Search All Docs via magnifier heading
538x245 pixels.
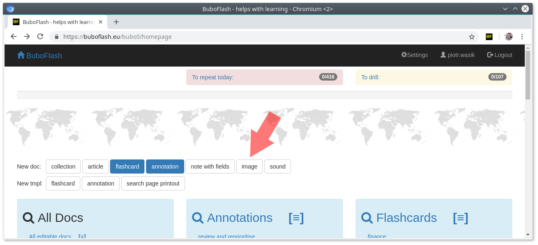pyautogui.click(x=53, y=218)
